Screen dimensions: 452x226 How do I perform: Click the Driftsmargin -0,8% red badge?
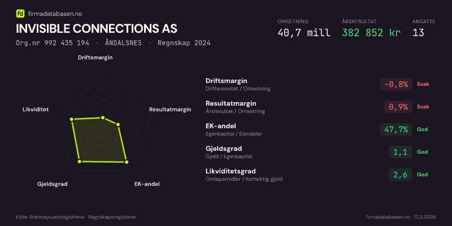tap(395, 84)
